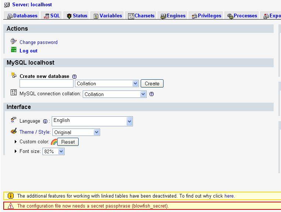Open help icon next to Create new database
This screenshot has height=212, width=281.
74,76
